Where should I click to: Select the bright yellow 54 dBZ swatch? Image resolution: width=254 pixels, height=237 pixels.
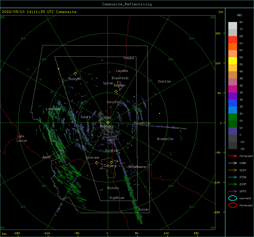(x=233, y=61)
